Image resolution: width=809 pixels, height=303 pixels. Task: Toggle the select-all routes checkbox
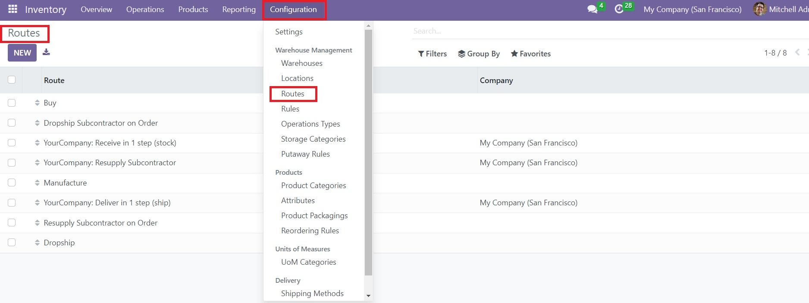[12, 80]
